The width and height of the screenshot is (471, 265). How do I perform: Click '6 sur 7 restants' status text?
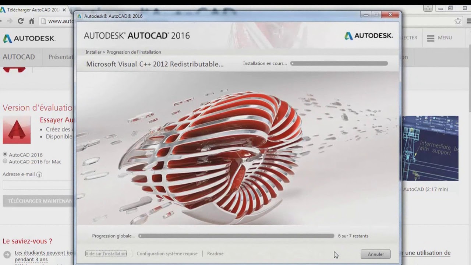pos(353,236)
